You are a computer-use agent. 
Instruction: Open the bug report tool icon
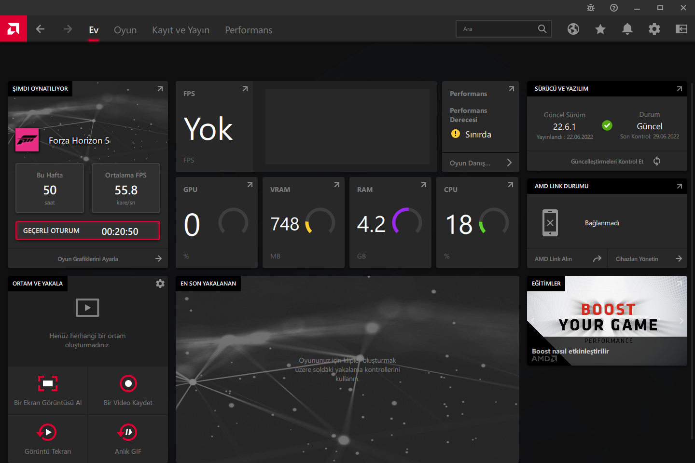tap(591, 8)
